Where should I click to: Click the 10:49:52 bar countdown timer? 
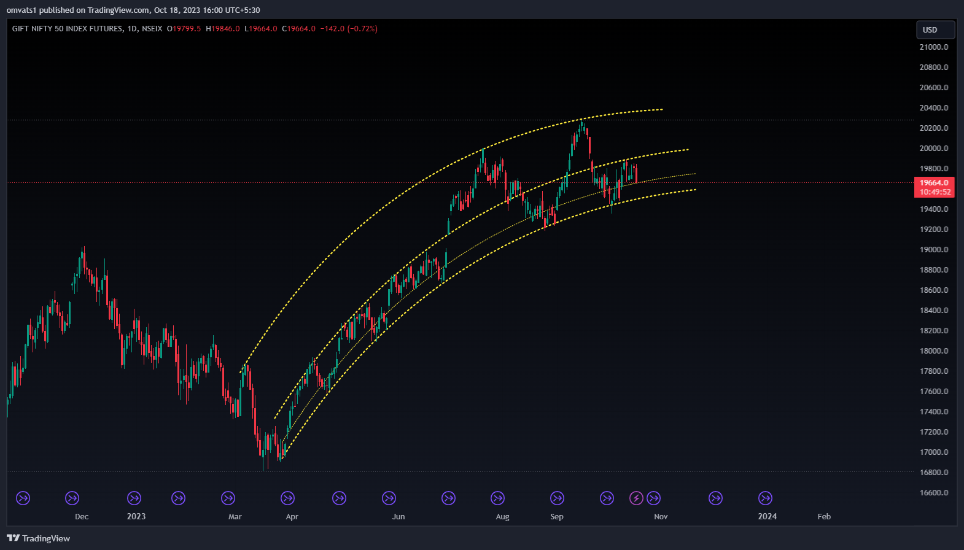(x=934, y=192)
